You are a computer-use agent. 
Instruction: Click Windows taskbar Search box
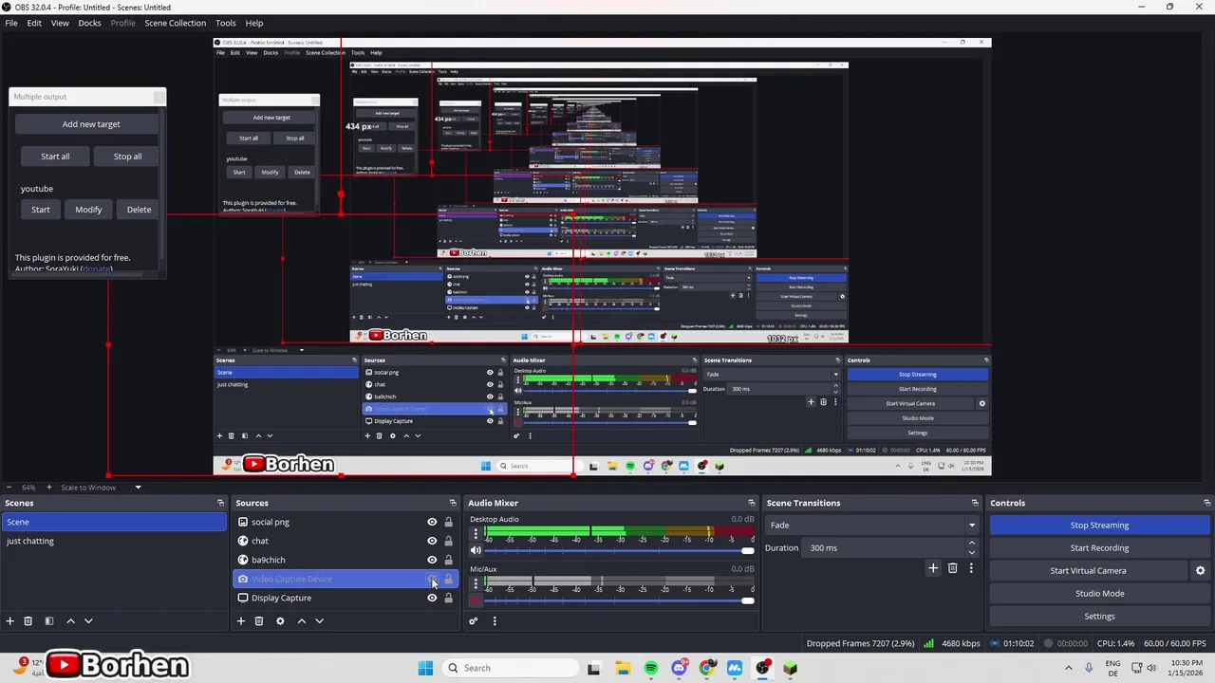[510, 668]
